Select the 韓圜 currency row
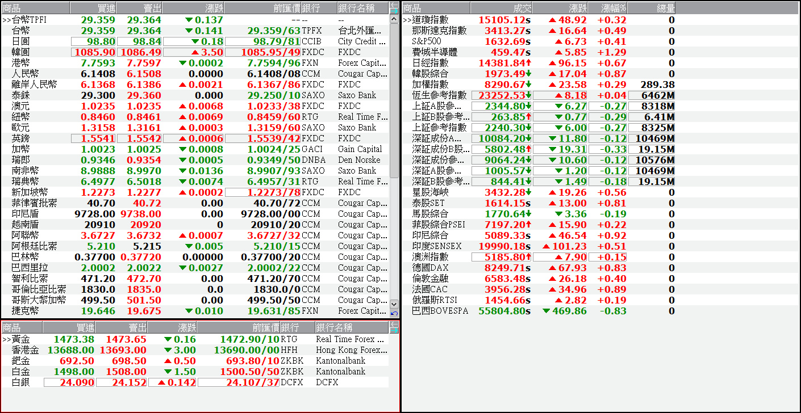 [195, 52]
